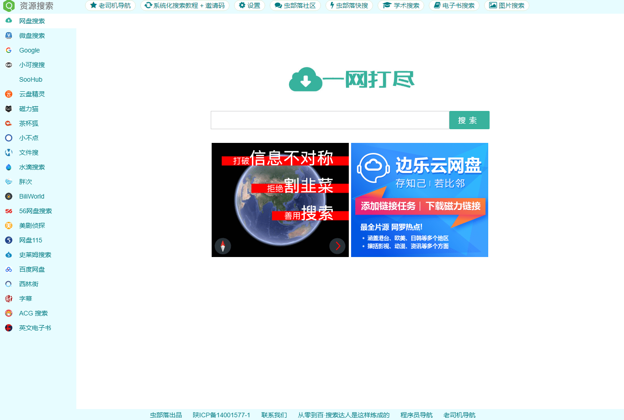Switch to 微盘搜索 search engine
The width and height of the screenshot is (624, 420).
[x=32, y=36]
